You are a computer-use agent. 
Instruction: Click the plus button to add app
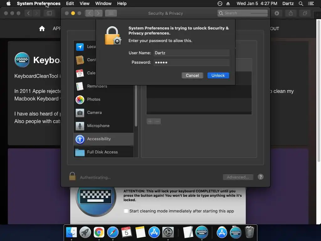(150, 121)
